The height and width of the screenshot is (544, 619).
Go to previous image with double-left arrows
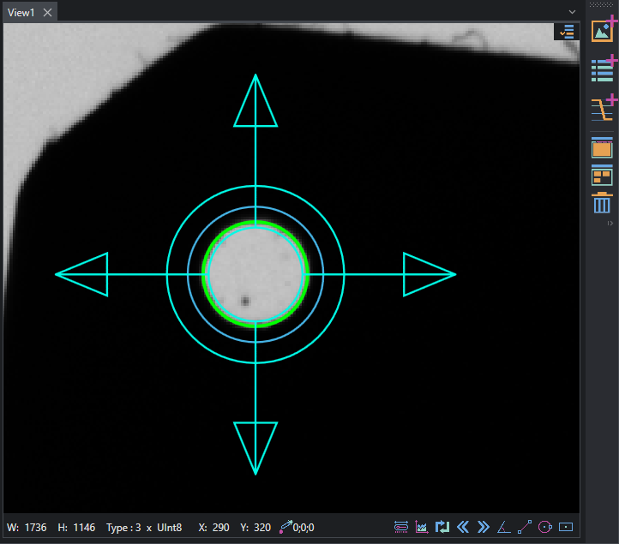pos(463,527)
